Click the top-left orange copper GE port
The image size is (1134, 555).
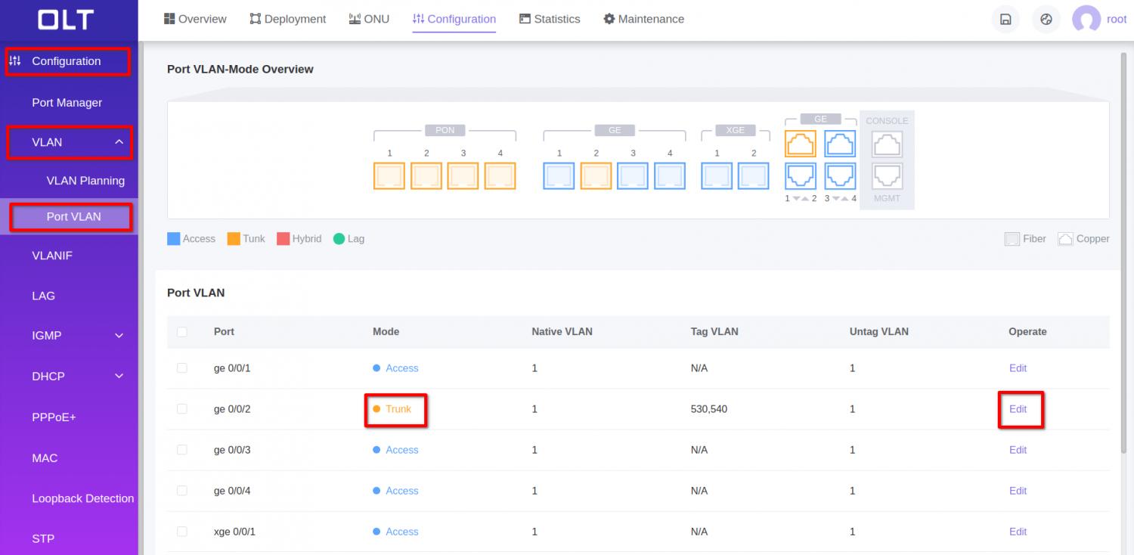coord(801,143)
